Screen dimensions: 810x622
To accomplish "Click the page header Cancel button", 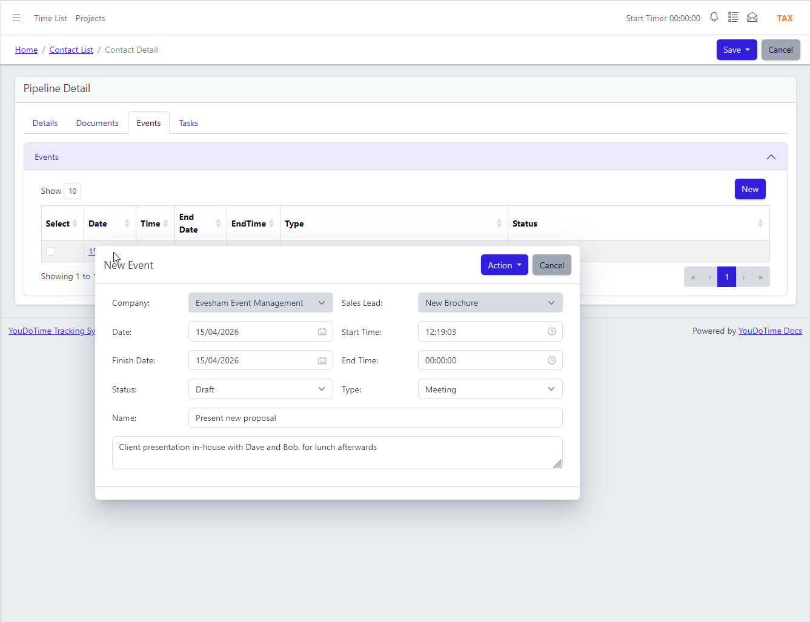I will tap(780, 50).
